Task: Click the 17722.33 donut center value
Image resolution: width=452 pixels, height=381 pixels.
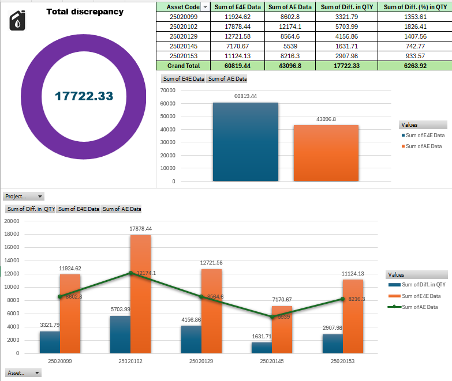Action: pyautogui.click(x=84, y=96)
